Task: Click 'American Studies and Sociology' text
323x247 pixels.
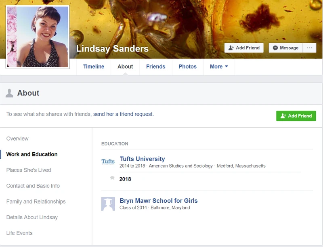Action: point(180,166)
